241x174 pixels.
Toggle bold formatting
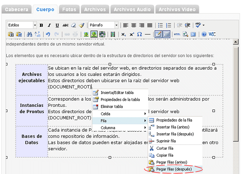point(41,25)
